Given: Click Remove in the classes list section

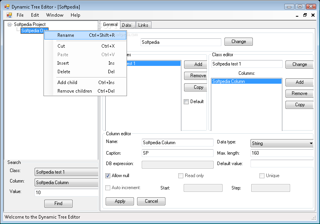Looking at the screenshot, I should 196,76.
